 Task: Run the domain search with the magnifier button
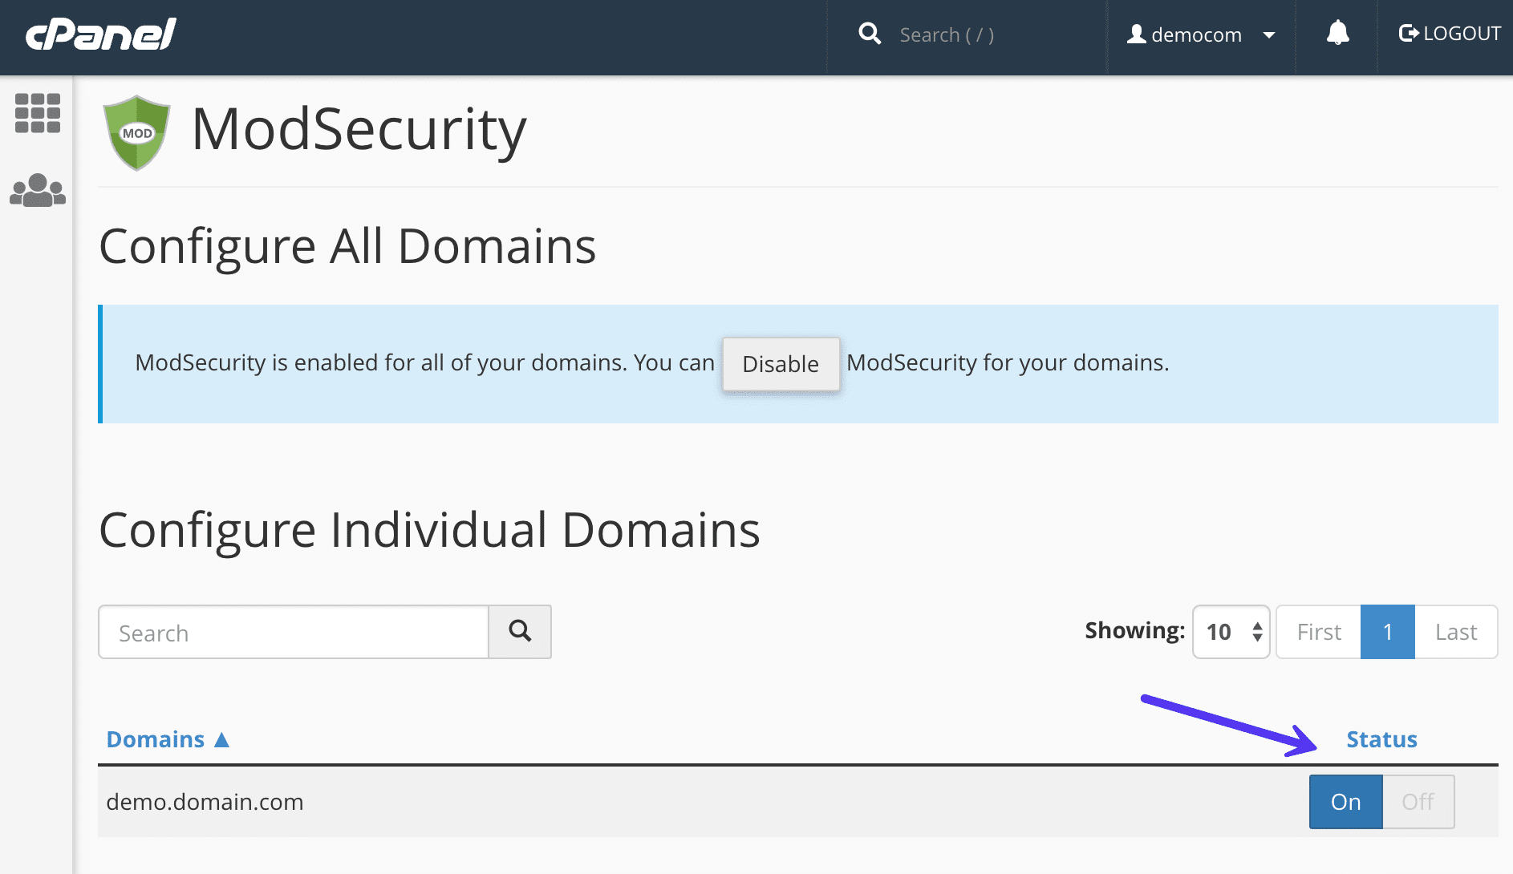click(520, 632)
